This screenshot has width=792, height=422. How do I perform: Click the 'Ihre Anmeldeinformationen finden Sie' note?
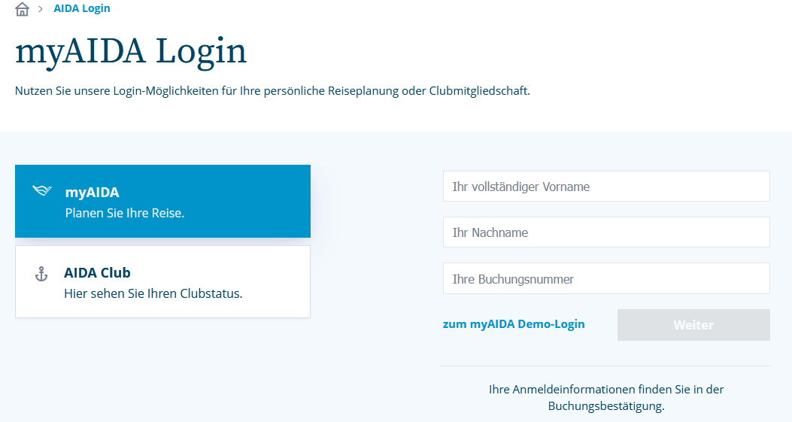[606, 398]
